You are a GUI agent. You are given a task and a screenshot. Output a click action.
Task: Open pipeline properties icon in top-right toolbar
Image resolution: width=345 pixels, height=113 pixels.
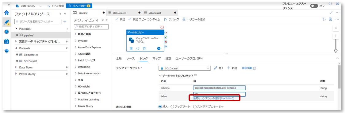[330, 19]
